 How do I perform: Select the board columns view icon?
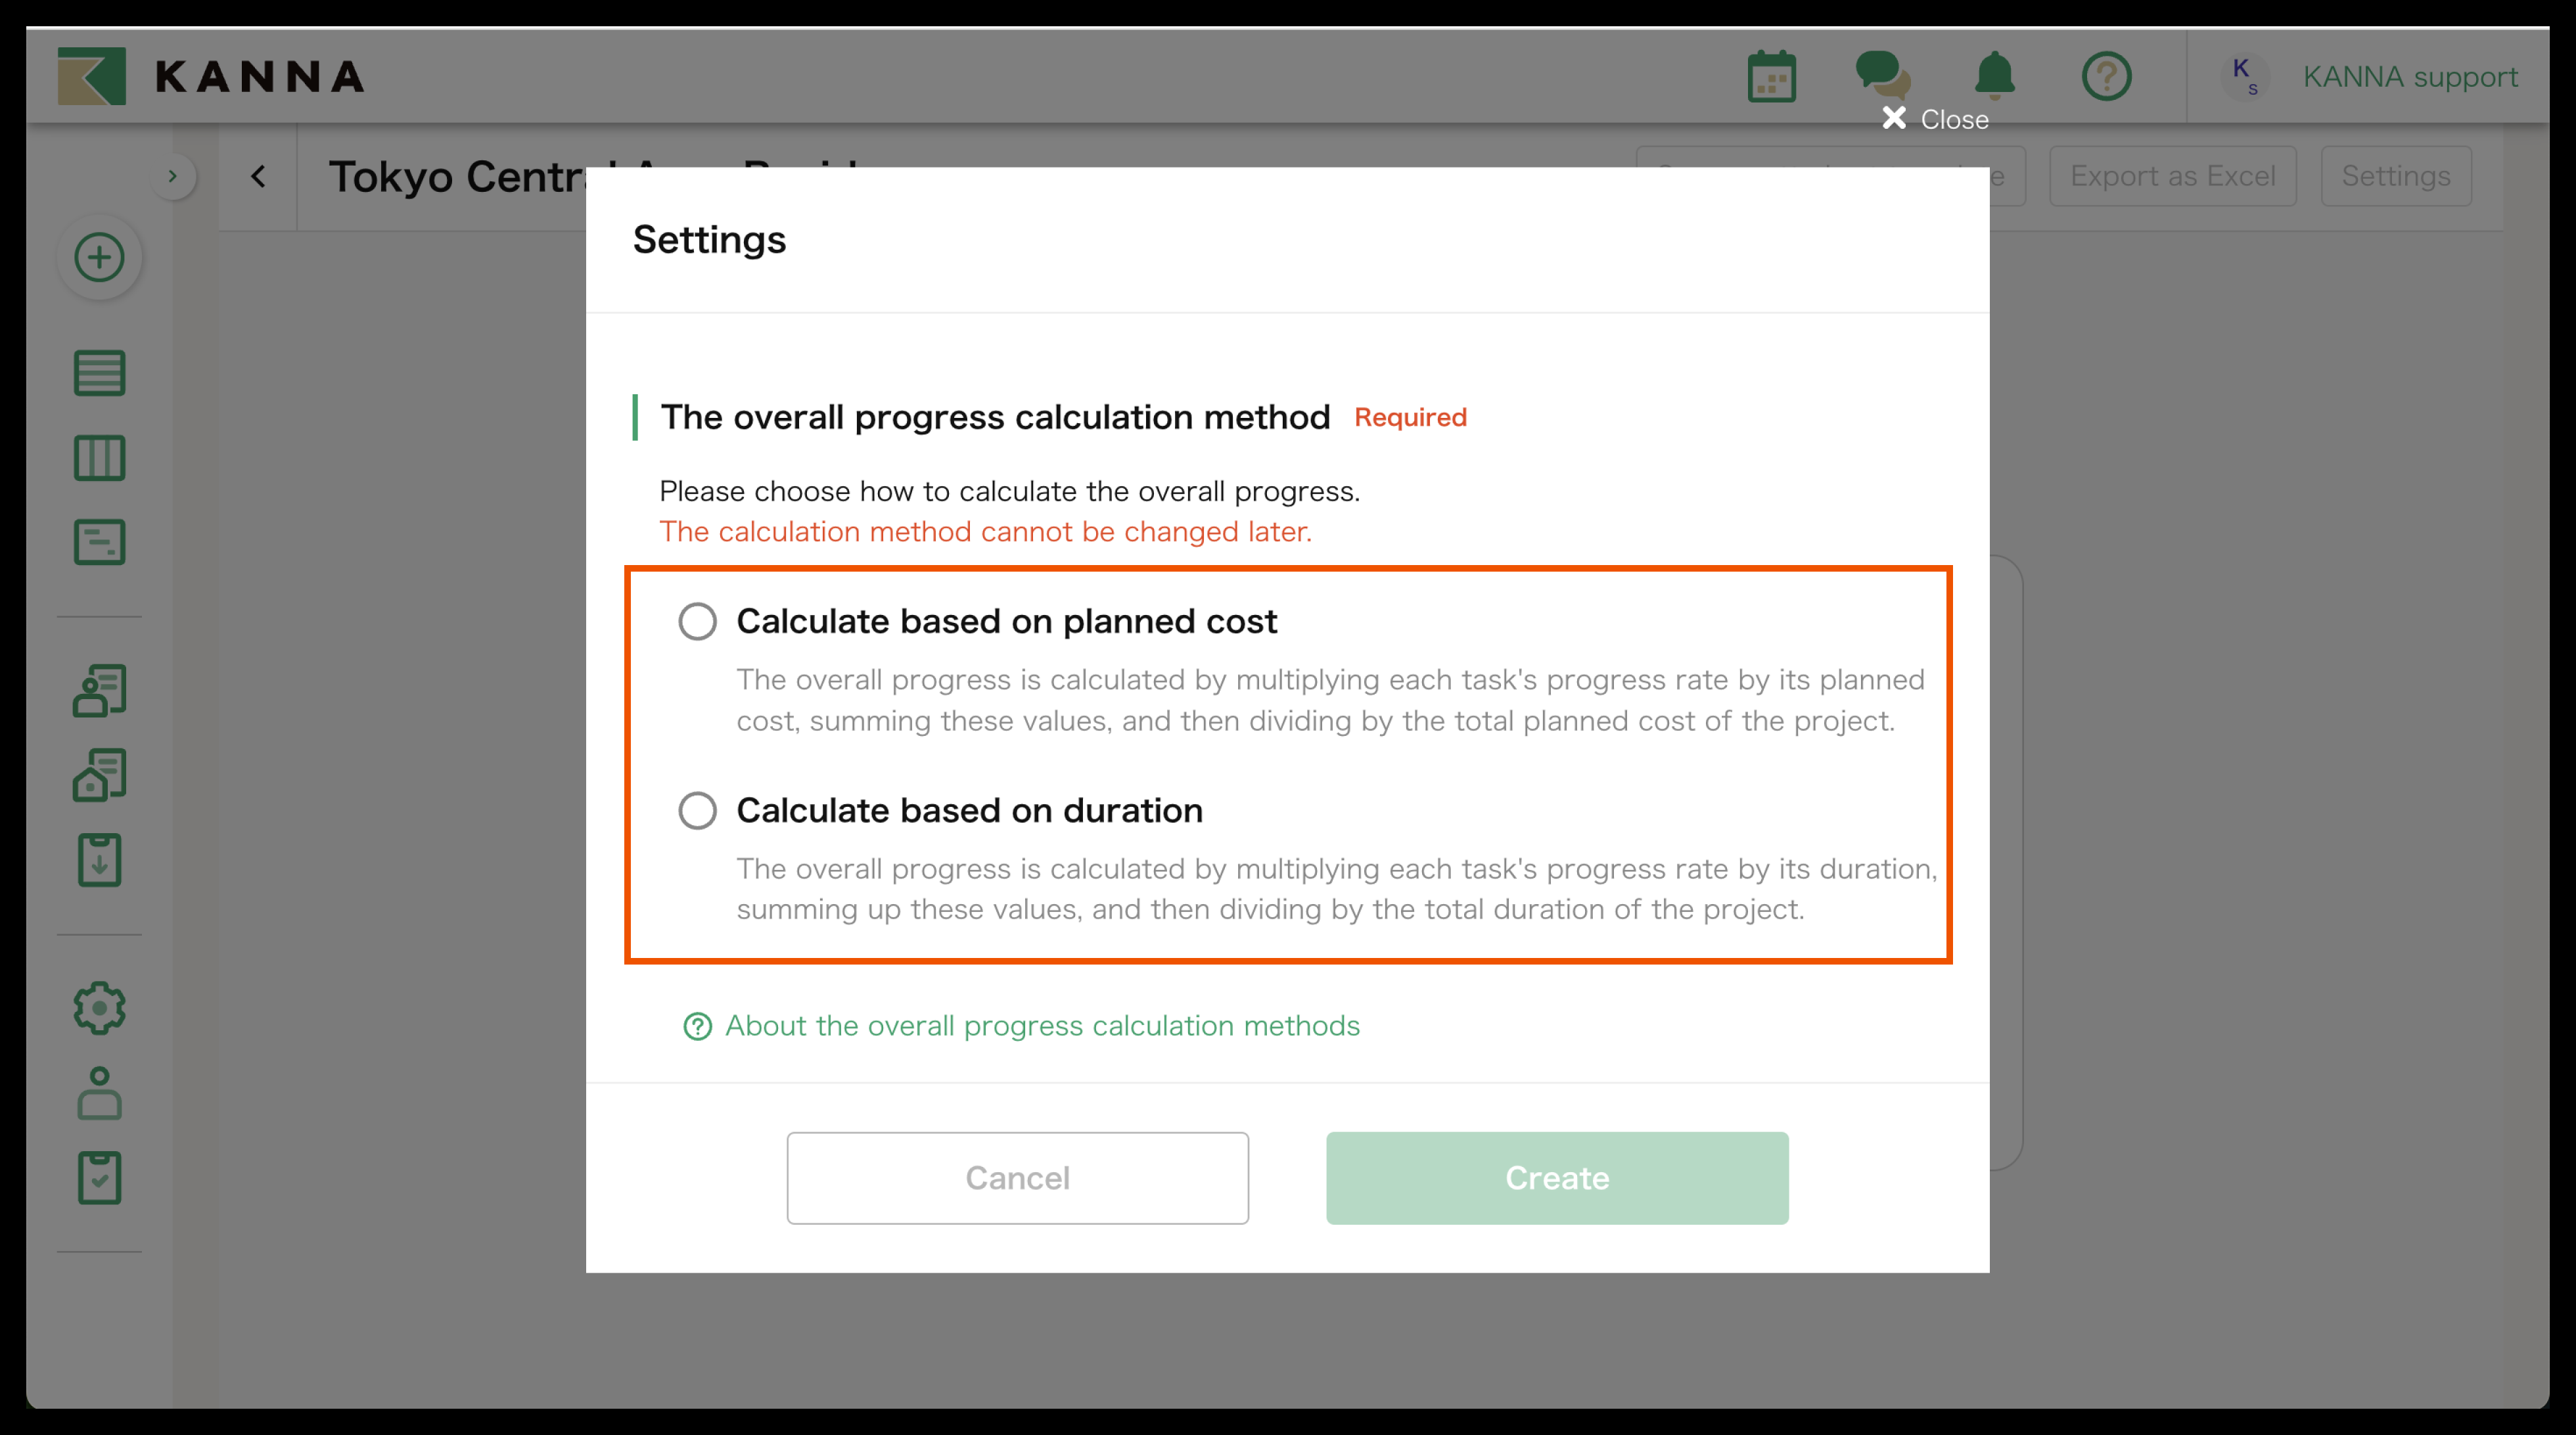point(99,458)
